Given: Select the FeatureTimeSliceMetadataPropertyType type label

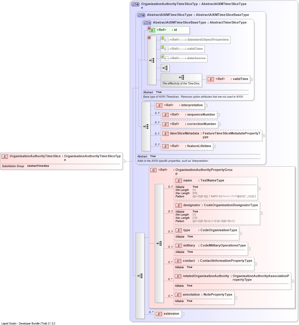Looking at the screenshot, I should click(x=231, y=135).
